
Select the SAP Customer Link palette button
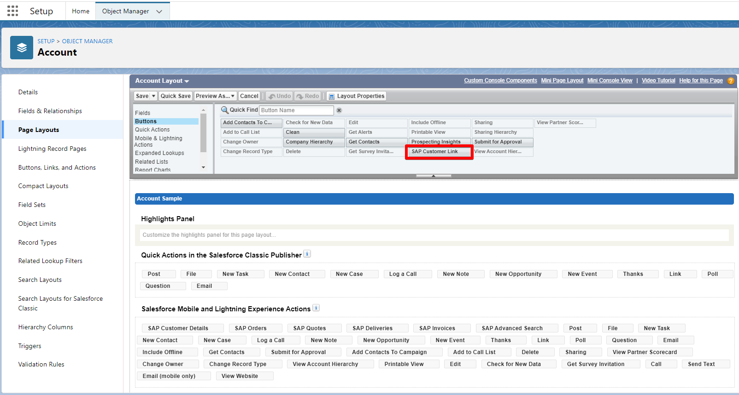point(439,151)
